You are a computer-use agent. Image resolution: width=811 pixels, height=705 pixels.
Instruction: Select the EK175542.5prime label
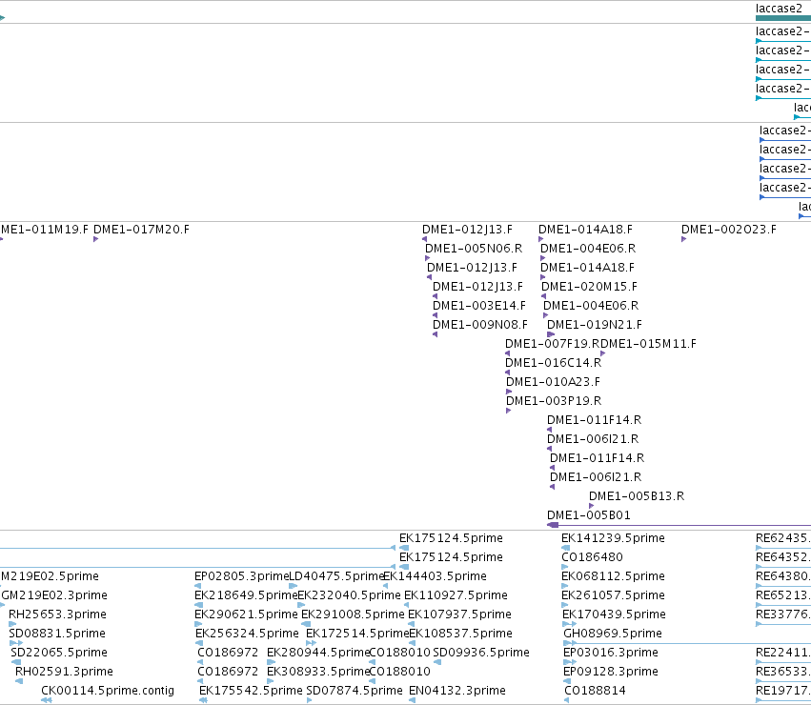point(251,691)
